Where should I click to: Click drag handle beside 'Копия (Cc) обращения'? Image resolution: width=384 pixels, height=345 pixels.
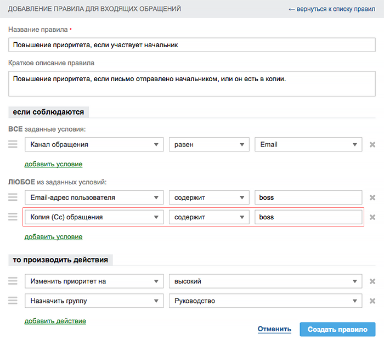tap(13, 217)
